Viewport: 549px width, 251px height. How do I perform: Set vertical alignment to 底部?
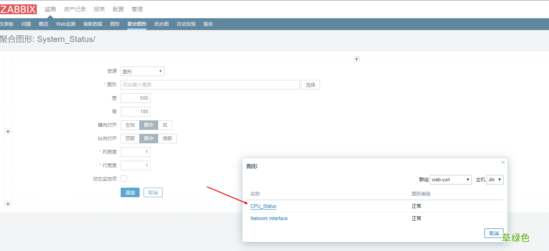[x=167, y=138]
